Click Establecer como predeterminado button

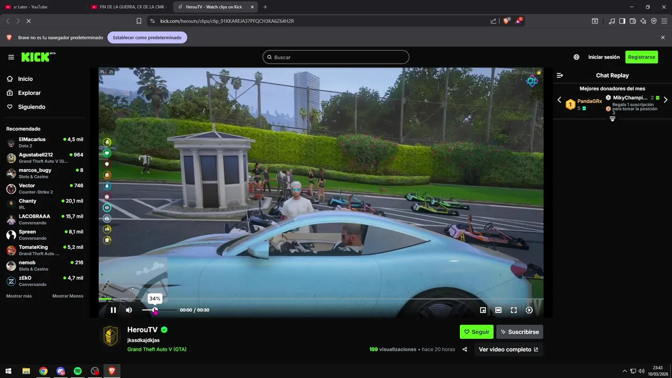coord(147,38)
